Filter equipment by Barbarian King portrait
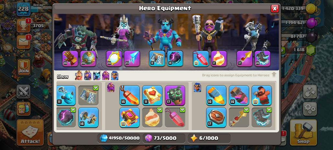Viewport: 333px width, 150px height. point(79,75)
